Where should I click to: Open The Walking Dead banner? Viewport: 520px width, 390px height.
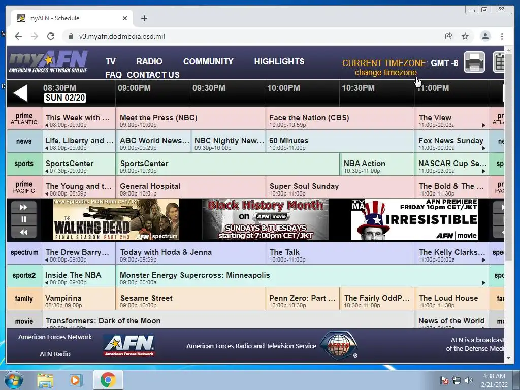pyautogui.click(x=116, y=219)
